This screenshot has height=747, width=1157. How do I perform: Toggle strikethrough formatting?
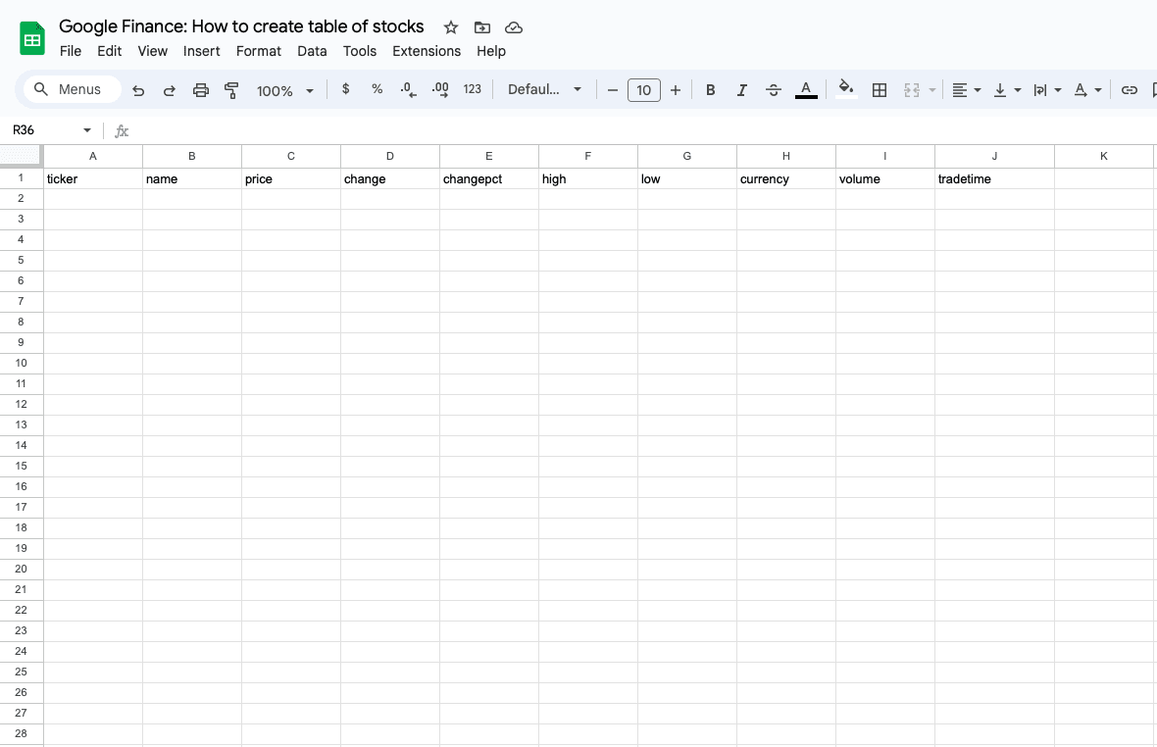(774, 89)
